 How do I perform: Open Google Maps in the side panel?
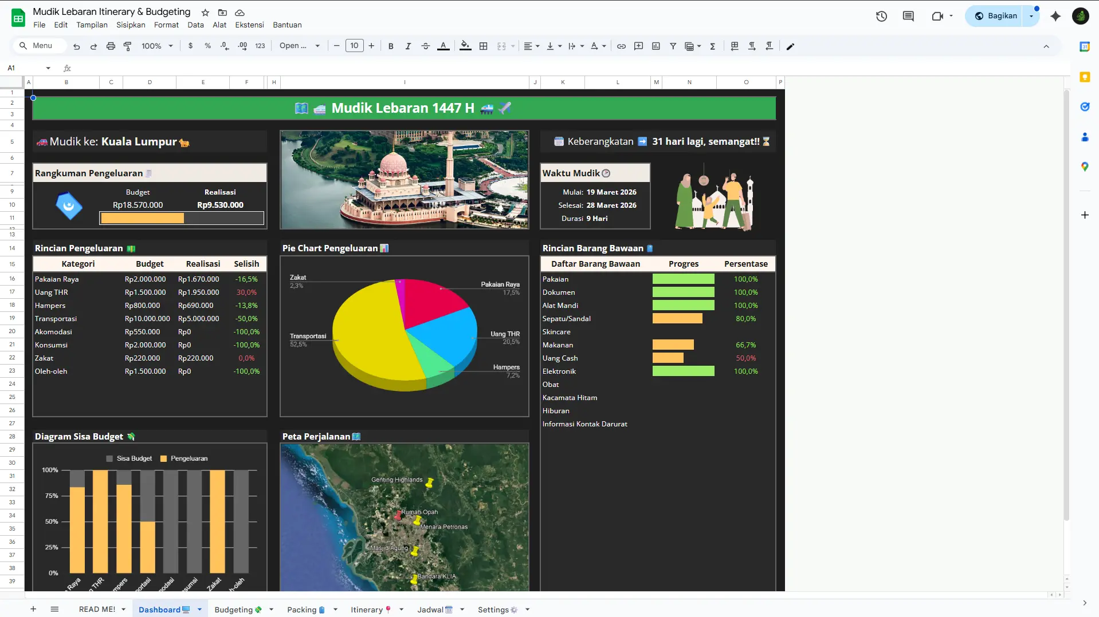pos(1084,167)
